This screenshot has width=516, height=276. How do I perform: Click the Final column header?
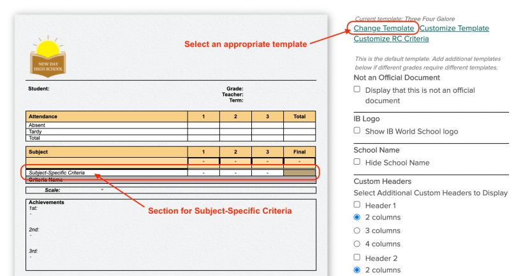300,152
